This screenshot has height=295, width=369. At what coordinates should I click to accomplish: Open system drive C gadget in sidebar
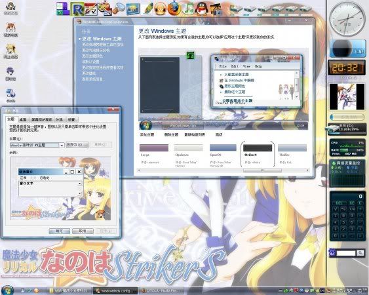point(347,129)
